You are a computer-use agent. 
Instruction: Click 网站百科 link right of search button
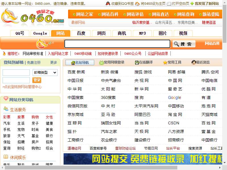pos(212,43)
